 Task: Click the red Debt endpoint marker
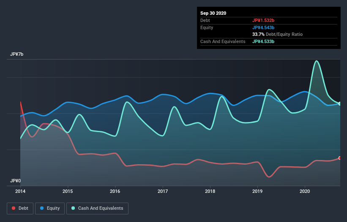(340, 158)
